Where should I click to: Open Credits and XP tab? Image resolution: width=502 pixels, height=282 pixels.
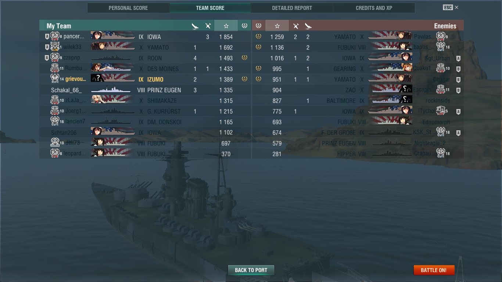coord(374,8)
